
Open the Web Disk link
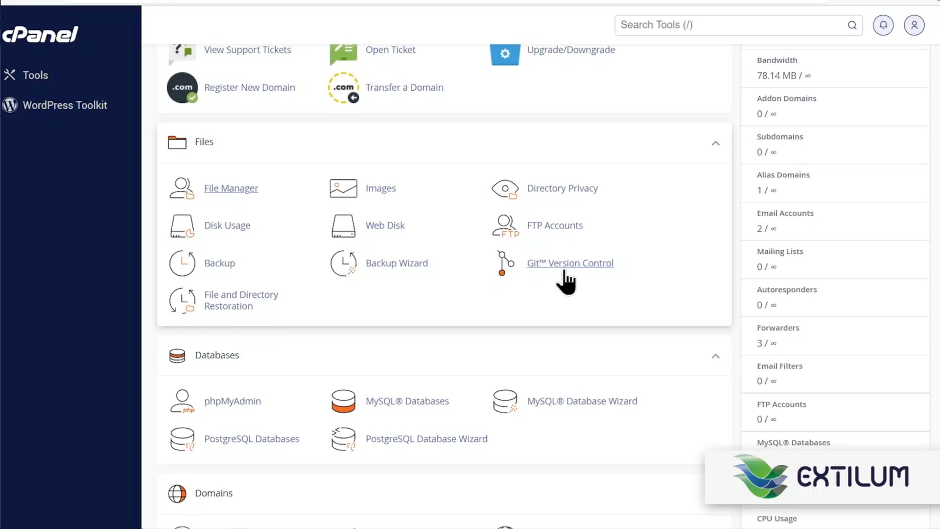coord(385,225)
